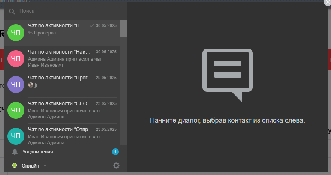Click the large chat bubble placeholder icon

tap(227, 75)
